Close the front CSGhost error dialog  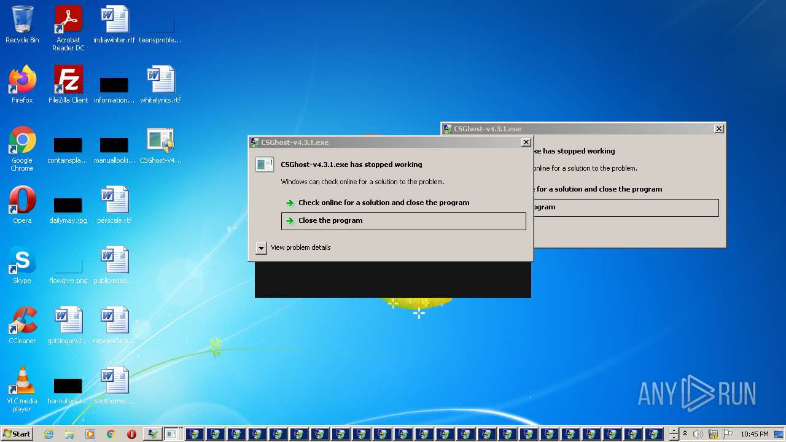coord(526,142)
